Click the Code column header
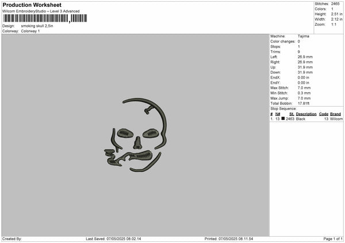 click(x=324, y=114)
